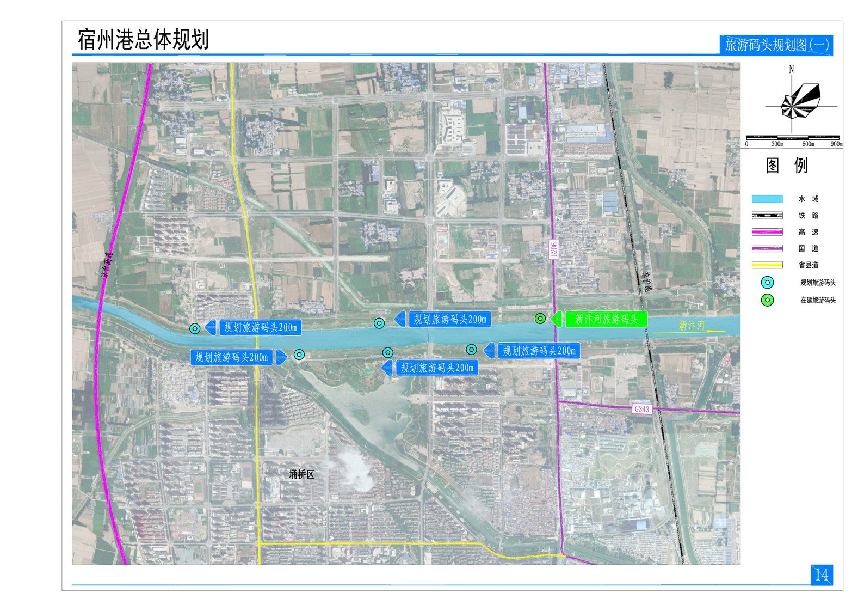Click the map scale bar

pyautogui.click(x=793, y=138)
